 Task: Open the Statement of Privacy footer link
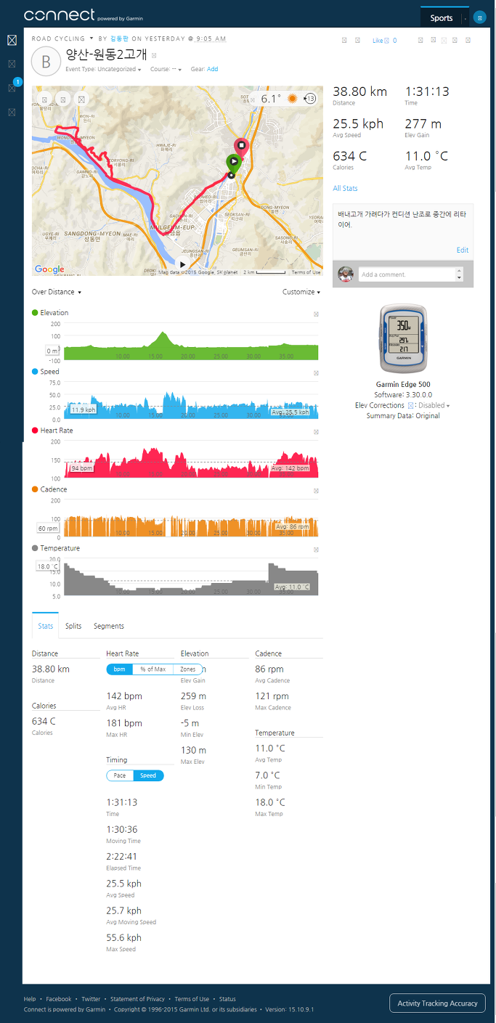[x=137, y=999]
